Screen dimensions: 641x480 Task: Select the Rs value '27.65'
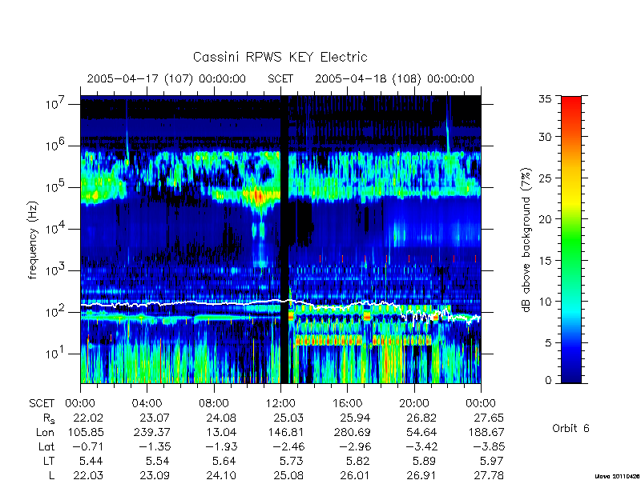tap(488, 418)
